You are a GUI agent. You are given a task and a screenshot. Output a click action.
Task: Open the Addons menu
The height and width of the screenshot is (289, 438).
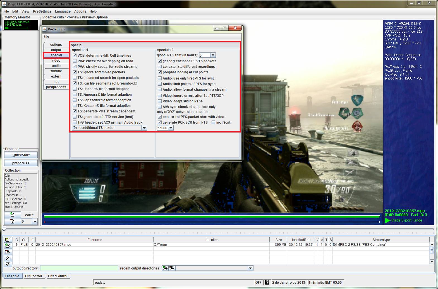(80, 11)
